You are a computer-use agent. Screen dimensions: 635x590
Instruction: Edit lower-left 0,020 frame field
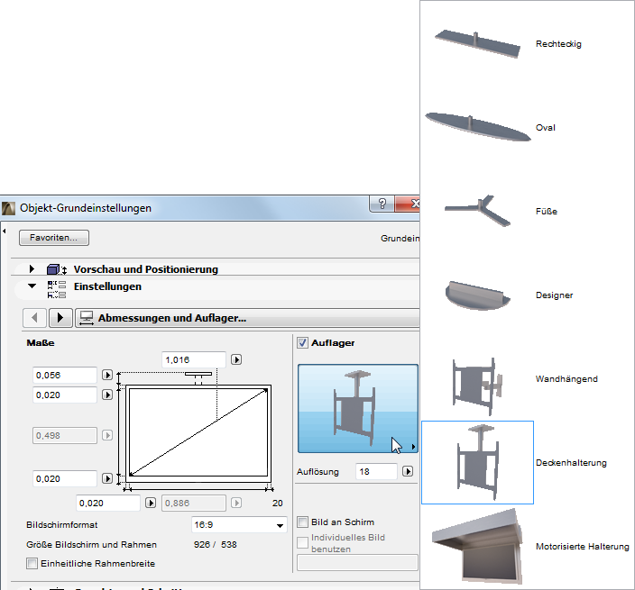(x=65, y=479)
